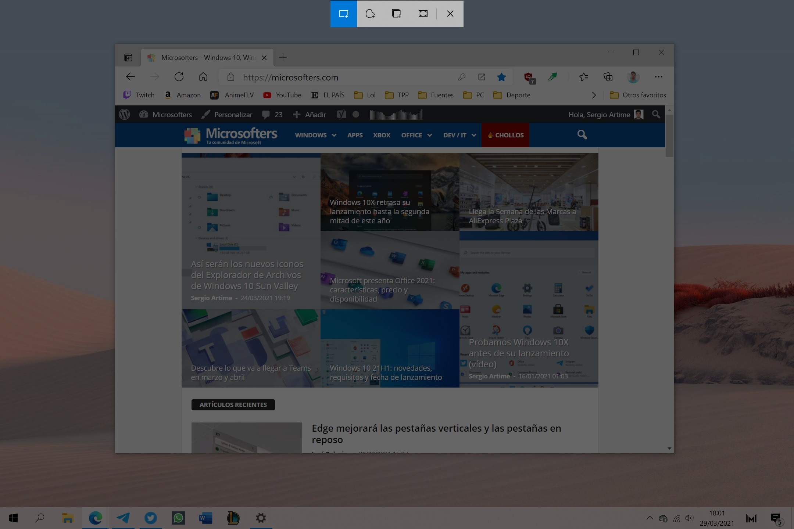Expand the Deporte favorites folder
The width and height of the screenshot is (794, 529).
coord(512,95)
